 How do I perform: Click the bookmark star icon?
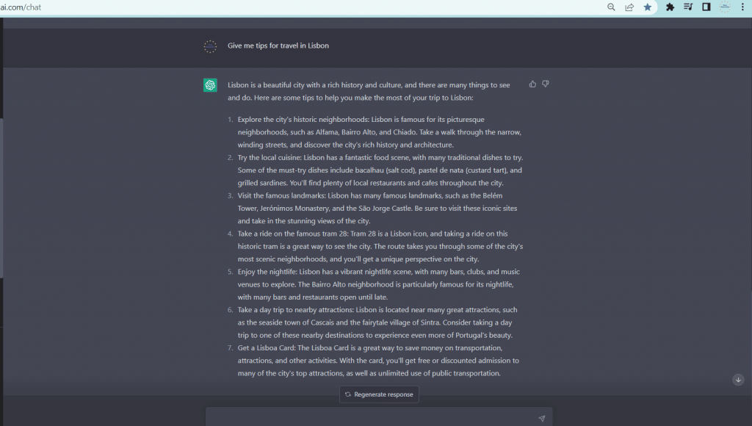pos(648,7)
